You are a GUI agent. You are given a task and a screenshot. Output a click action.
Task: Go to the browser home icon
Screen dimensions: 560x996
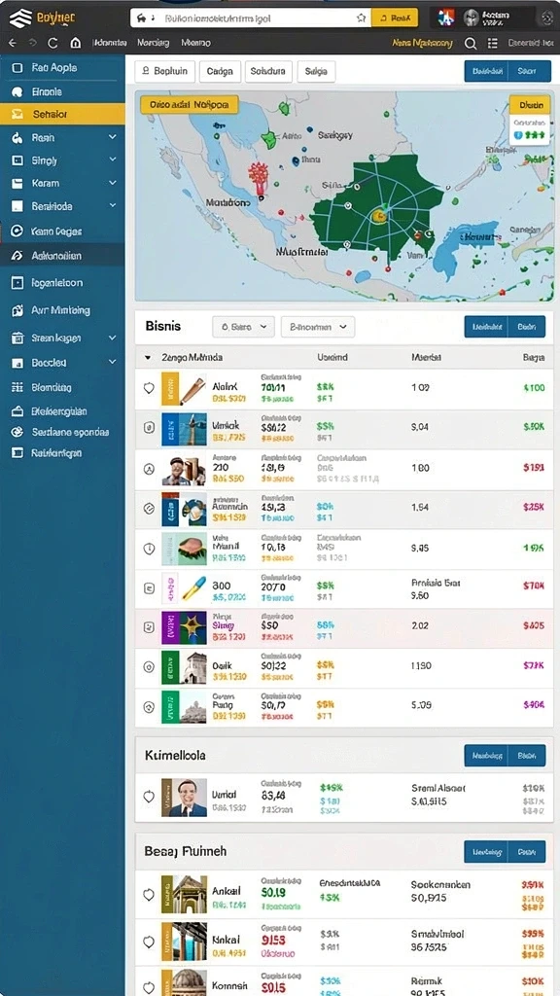(x=76, y=43)
